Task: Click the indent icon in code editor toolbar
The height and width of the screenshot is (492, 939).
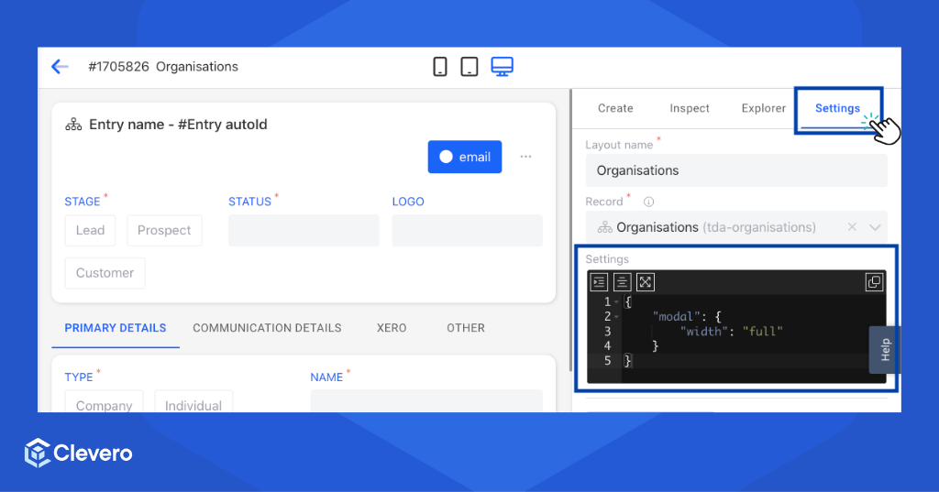Action: (599, 282)
